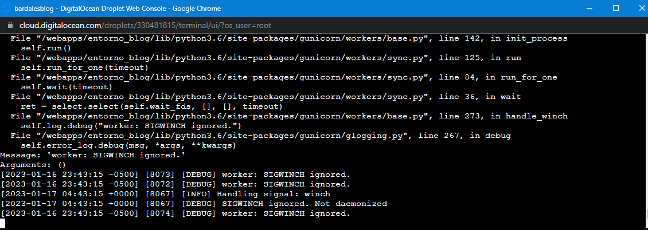The width and height of the screenshot is (648, 230).
Task: Maximize the Droplet Web Console window
Action: pos(615,9)
